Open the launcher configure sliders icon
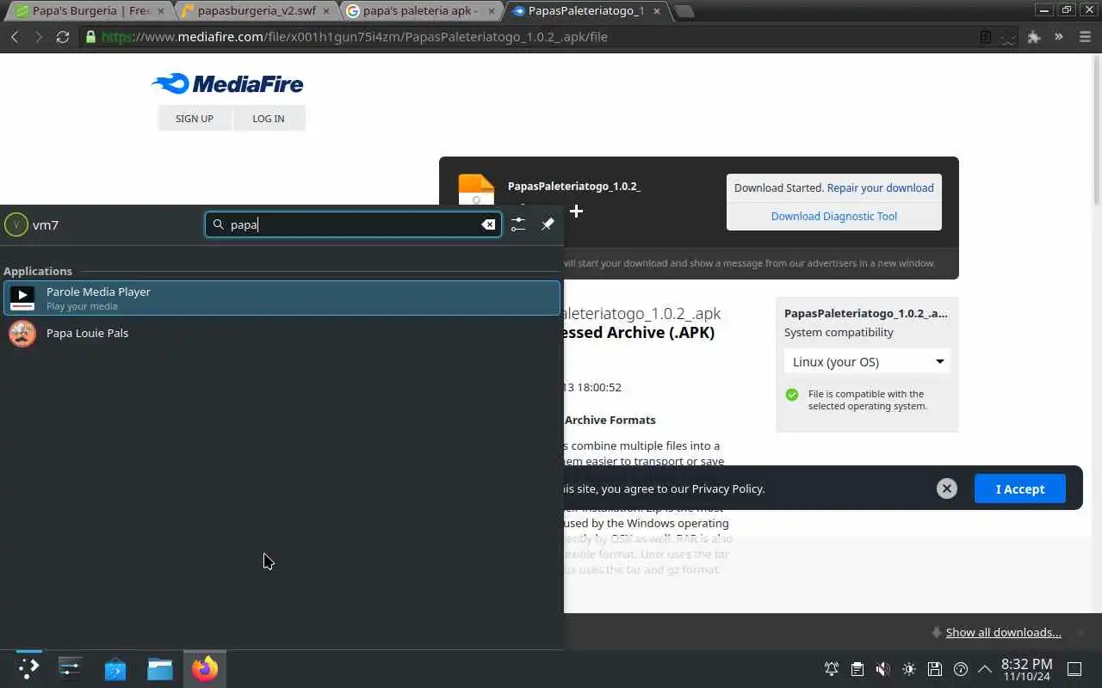 (517, 224)
